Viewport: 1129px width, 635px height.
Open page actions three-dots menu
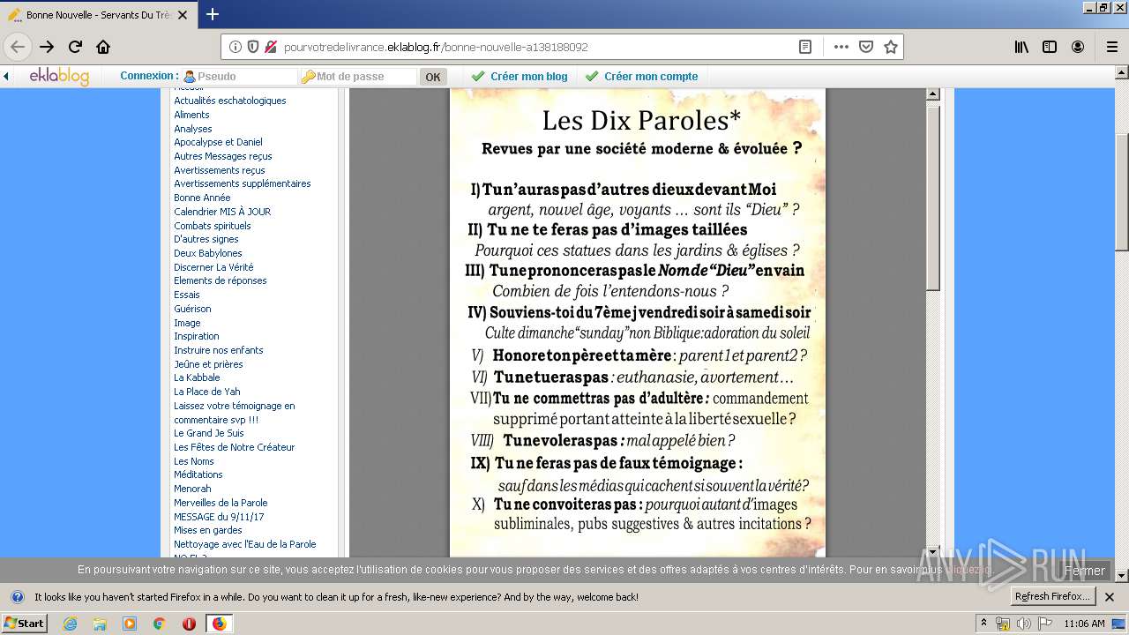841,47
